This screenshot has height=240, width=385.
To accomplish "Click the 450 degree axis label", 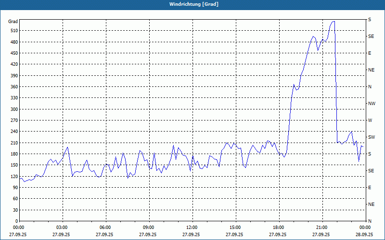I will tap(13, 53).
